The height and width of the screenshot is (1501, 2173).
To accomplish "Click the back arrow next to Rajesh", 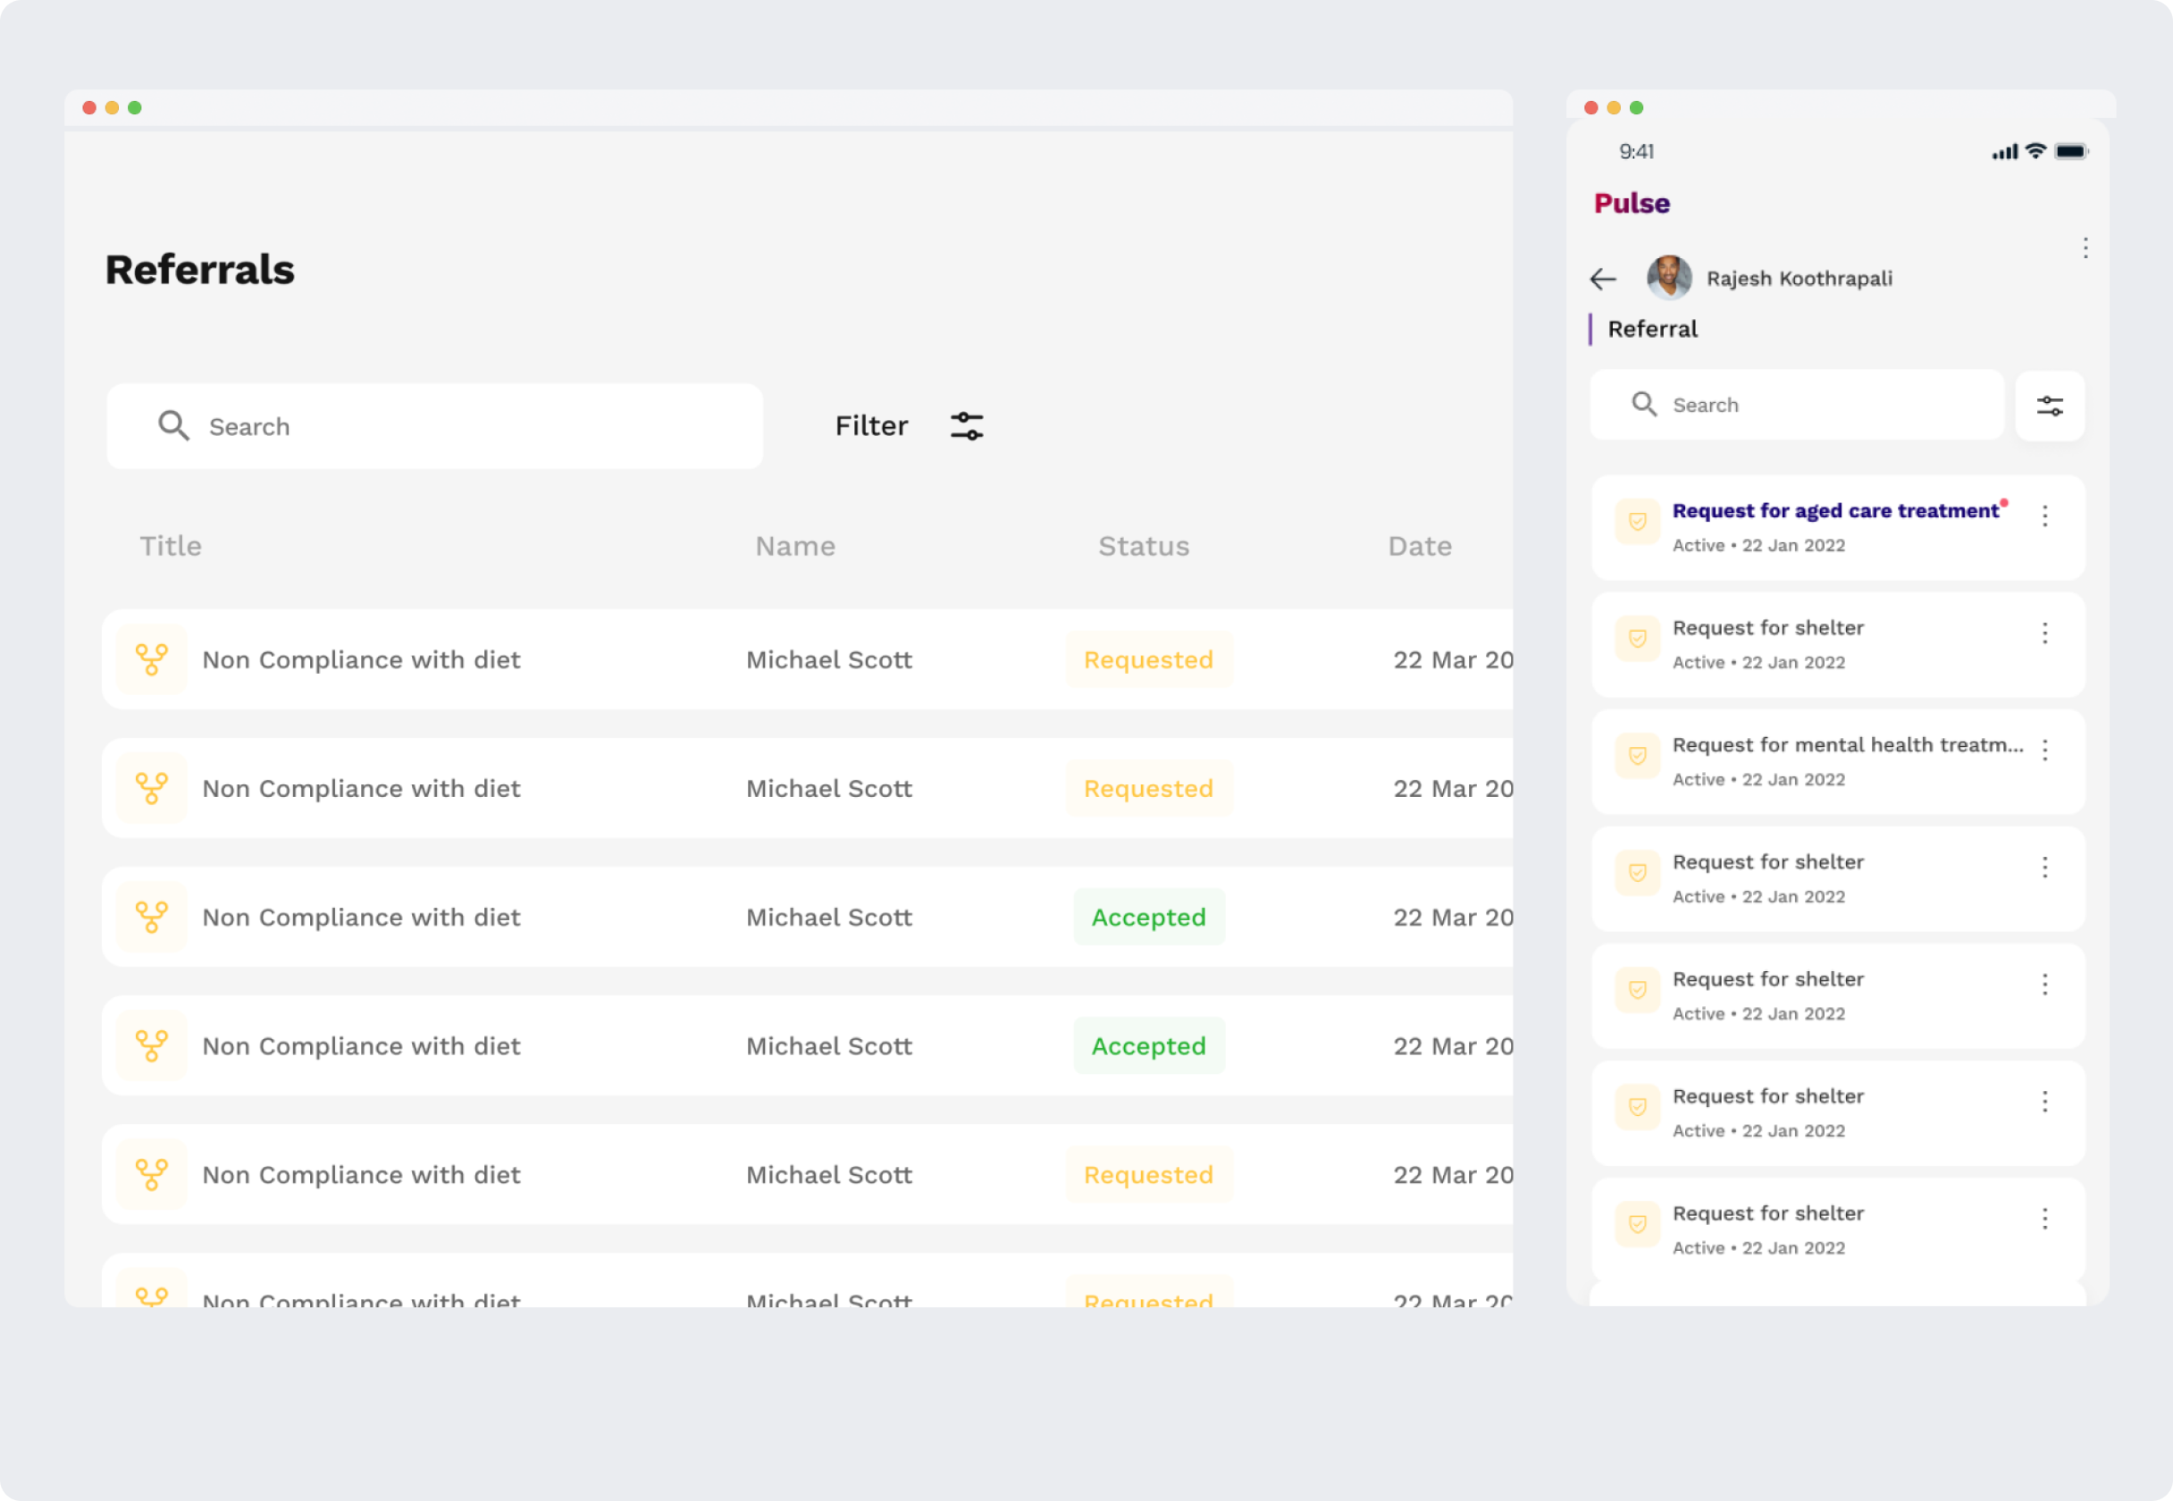I will click(x=1602, y=280).
